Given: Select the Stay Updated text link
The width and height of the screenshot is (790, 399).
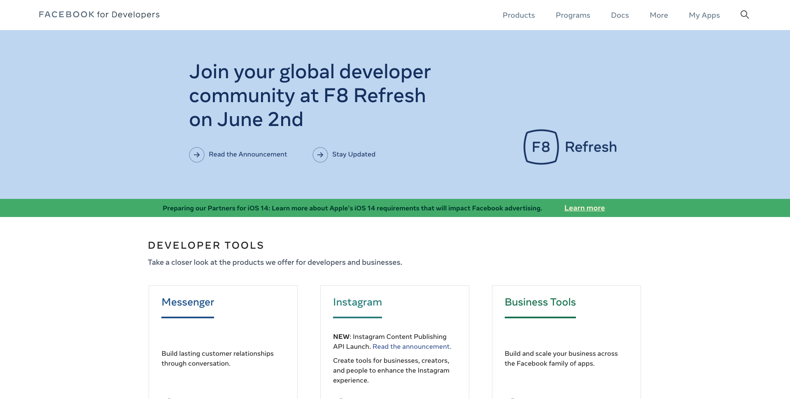Looking at the screenshot, I should click(x=354, y=154).
